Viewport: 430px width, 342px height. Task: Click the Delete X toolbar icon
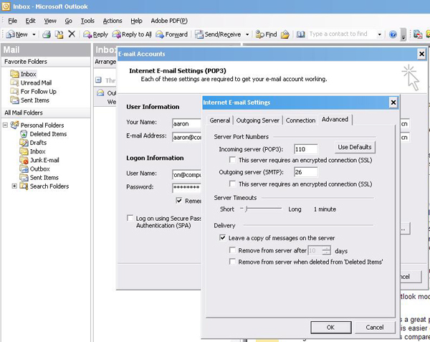(72, 34)
